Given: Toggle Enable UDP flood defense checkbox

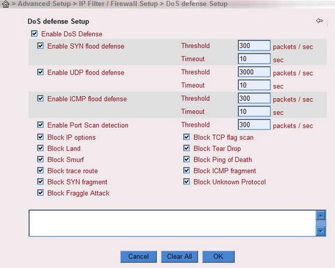Looking at the screenshot, I should [40, 72].
